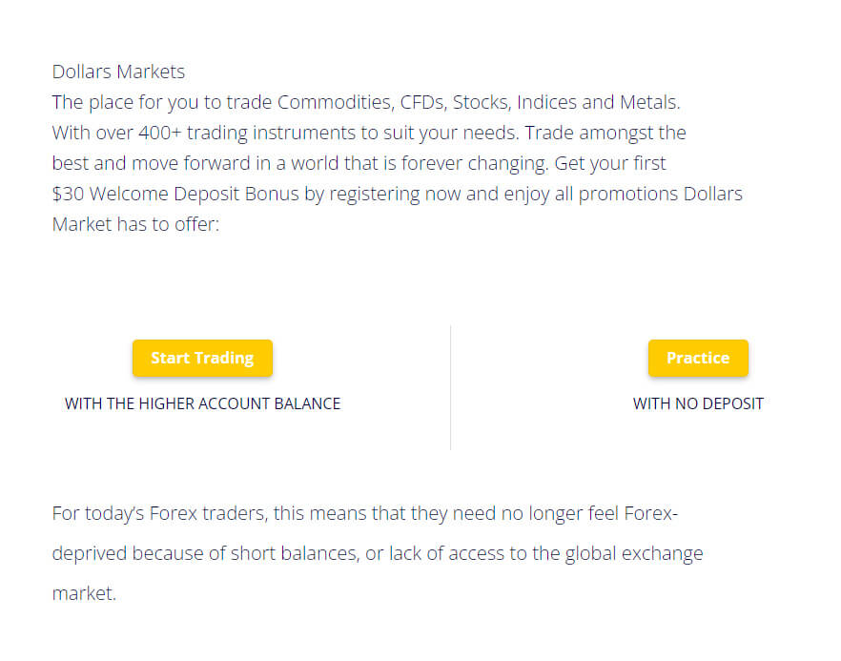Click the Start Trading button

[202, 358]
